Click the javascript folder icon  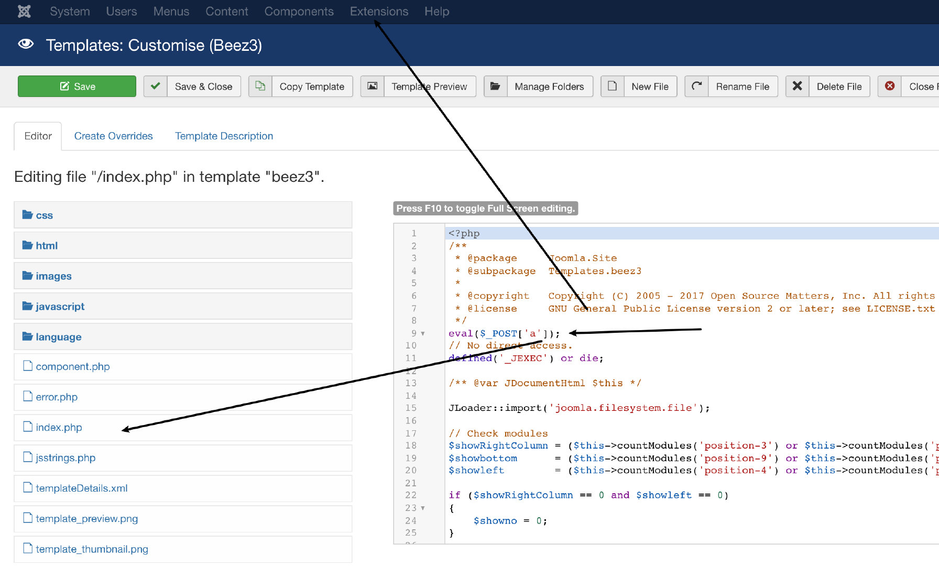pyautogui.click(x=28, y=306)
